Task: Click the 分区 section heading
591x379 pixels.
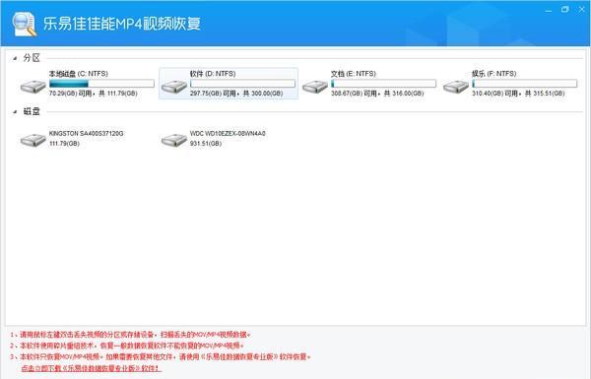Action: (x=32, y=58)
